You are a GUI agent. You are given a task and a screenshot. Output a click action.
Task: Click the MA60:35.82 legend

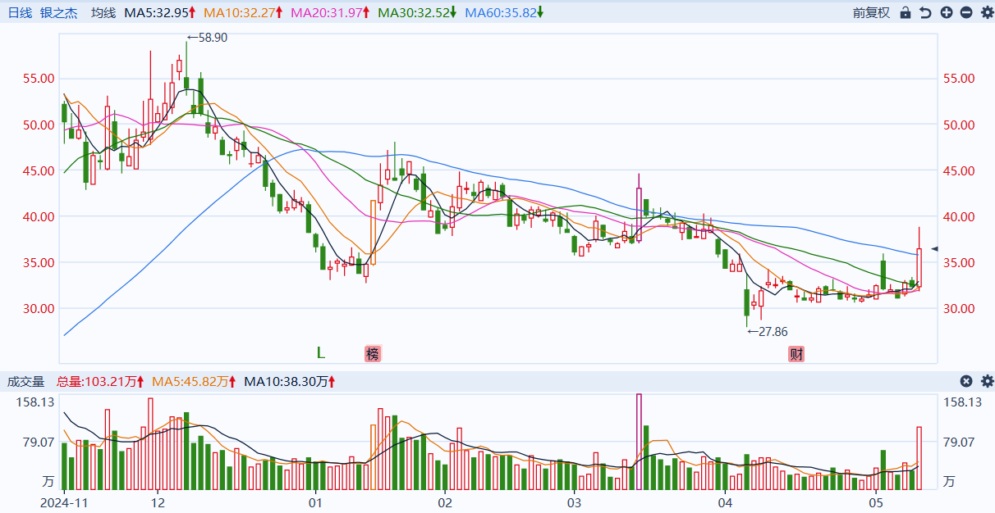(x=504, y=12)
